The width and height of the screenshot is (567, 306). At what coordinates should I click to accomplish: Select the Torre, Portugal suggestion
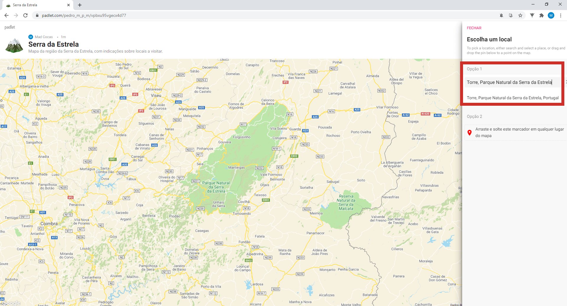click(513, 98)
